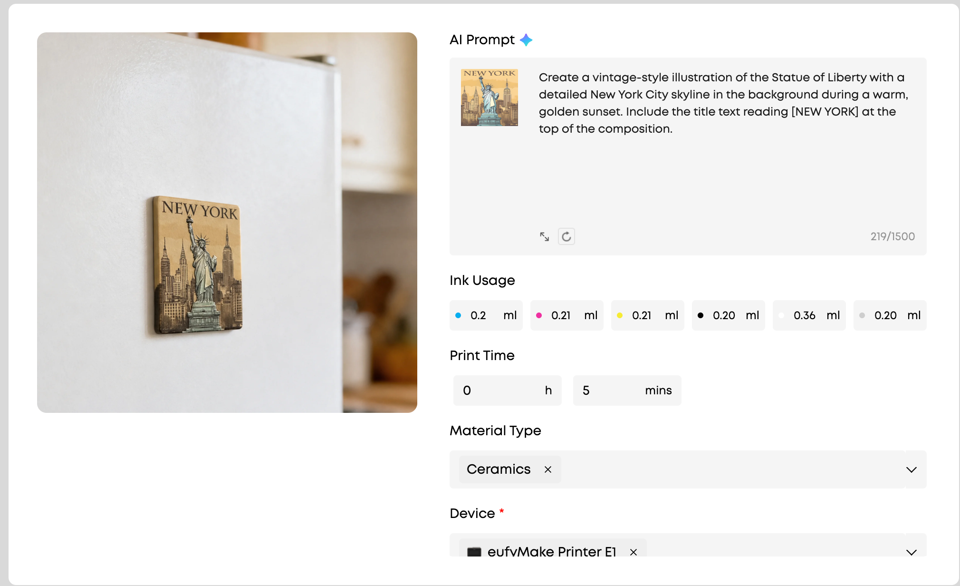This screenshot has width=960, height=586.
Task: Click the print time minutes field
Action: pos(627,391)
